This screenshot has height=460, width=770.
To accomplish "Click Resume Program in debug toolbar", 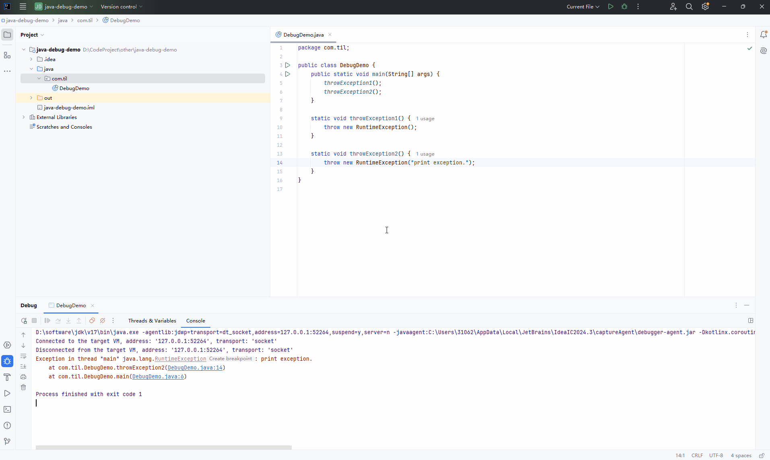I will (x=47, y=320).
